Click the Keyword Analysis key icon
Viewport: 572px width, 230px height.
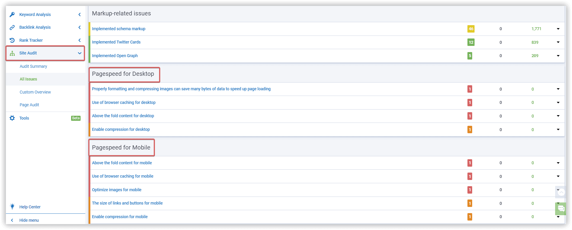click(12, 15)
